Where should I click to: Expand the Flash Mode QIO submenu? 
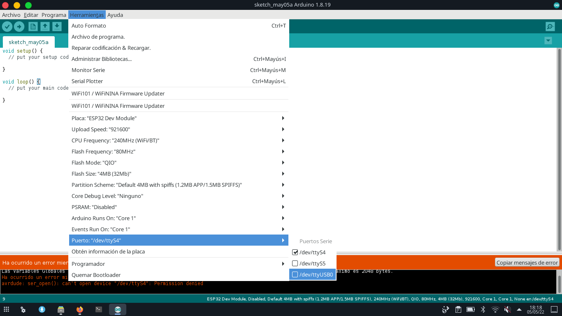(x=179, y=163)
